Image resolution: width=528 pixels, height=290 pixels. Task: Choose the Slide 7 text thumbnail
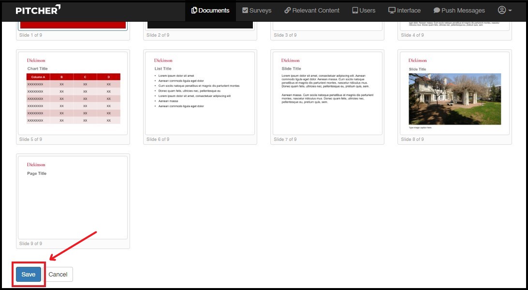coord(327,93)
